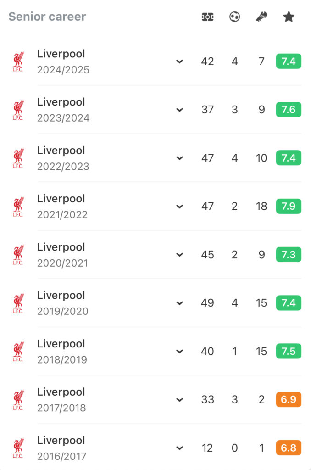Expand the 2019/2020 season chevron
The width and height of the screenshot is (311, 470).
point(179,303)
